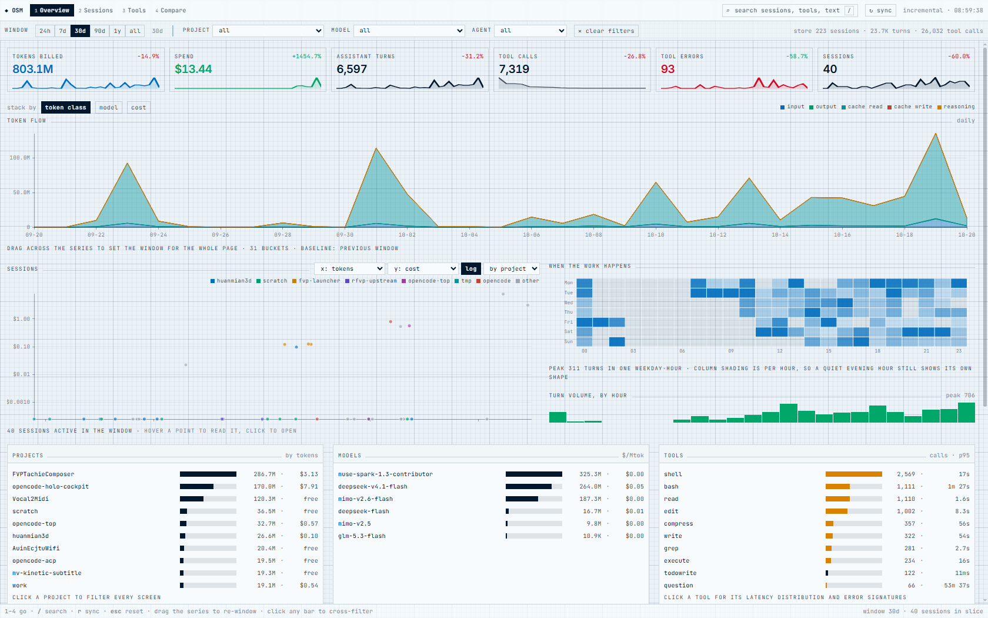Set the window to 24h
This screenshot has height=618, width=988.
(x=45, y=31)
